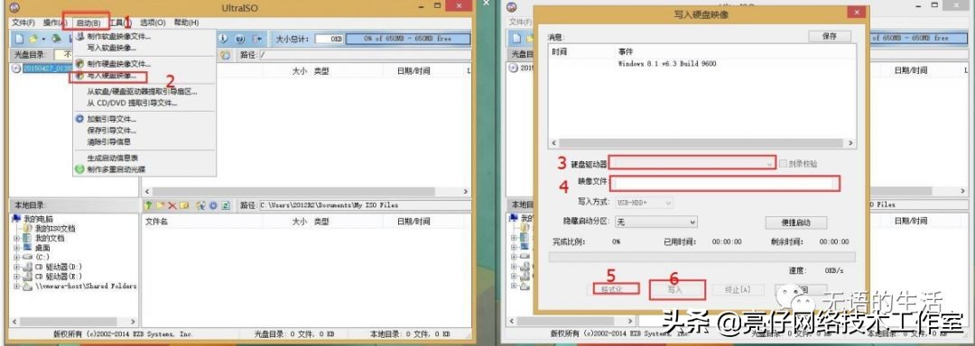Click the horizontal scrollbar under local directory tree

(73, 322)
